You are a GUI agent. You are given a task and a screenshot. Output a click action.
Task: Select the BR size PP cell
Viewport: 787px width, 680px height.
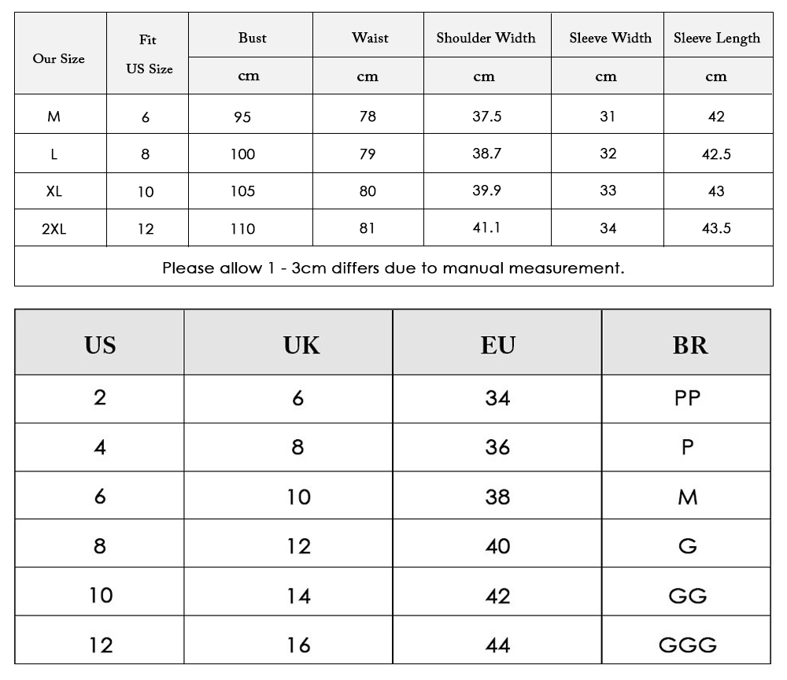[x=687, y=398]
